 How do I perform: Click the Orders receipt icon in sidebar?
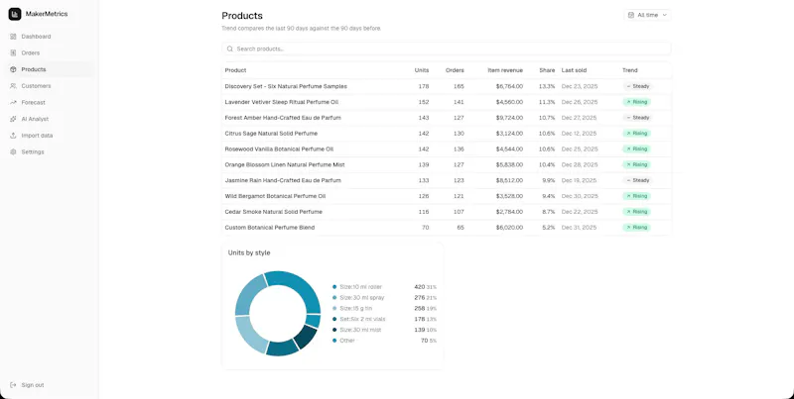[x=13, y=53]
